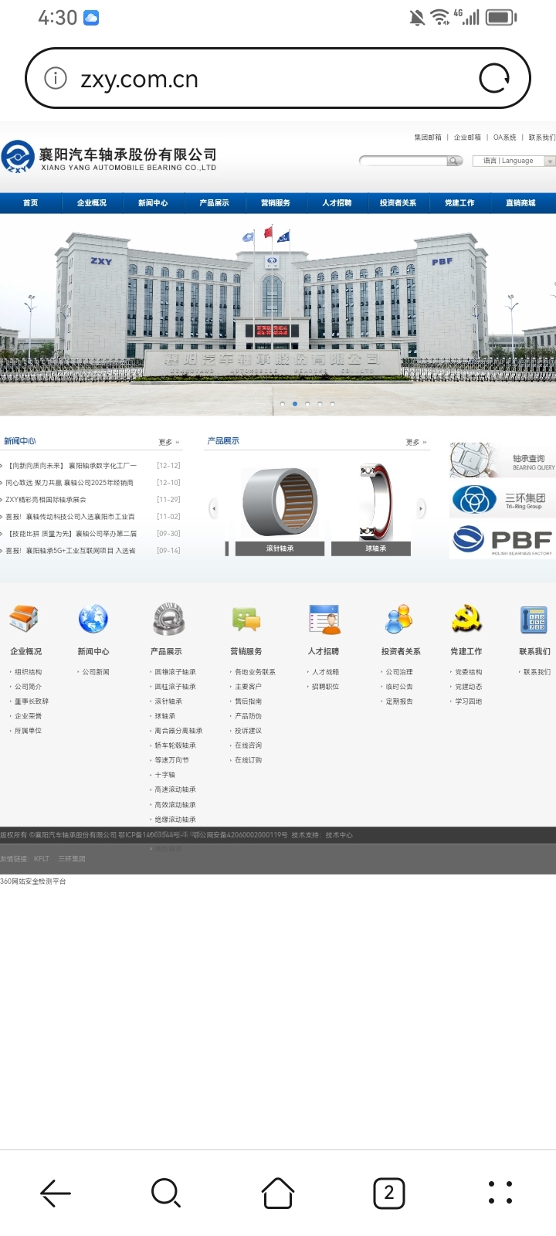Click the 投资者关系 people icon
Viewport: 556px width, 1236px height.
(399, 619)
